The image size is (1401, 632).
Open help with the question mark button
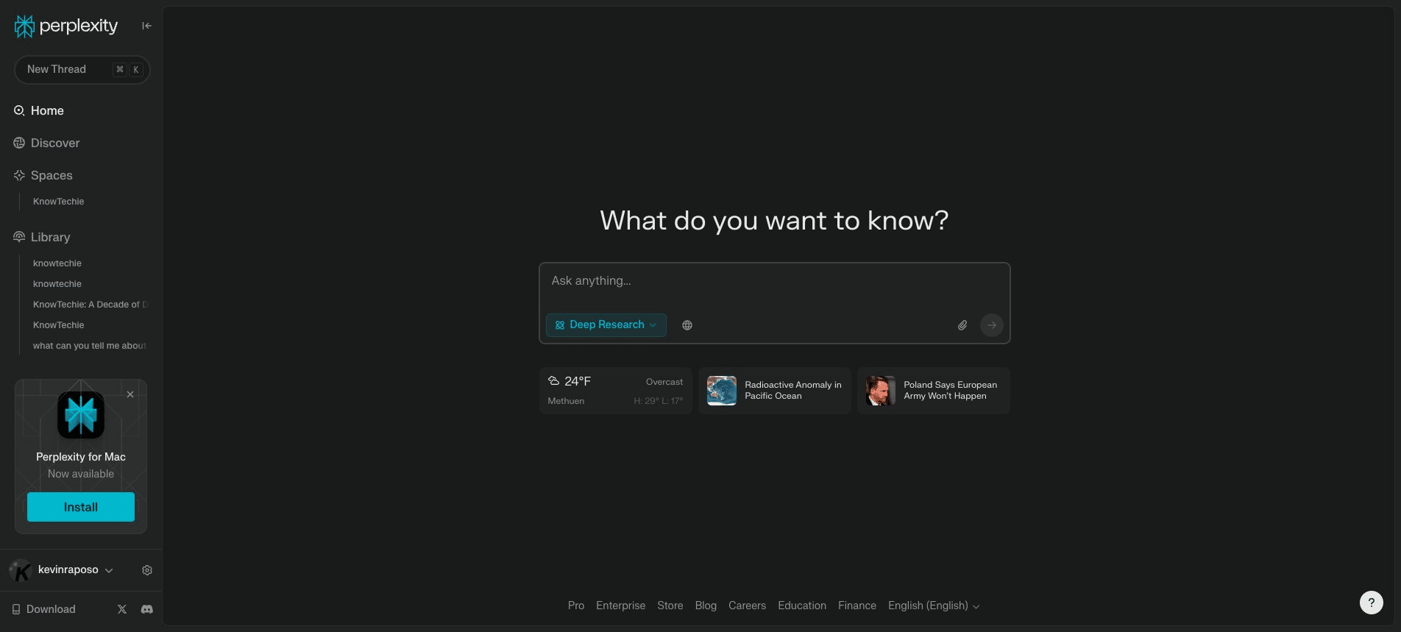point(1372,603)
